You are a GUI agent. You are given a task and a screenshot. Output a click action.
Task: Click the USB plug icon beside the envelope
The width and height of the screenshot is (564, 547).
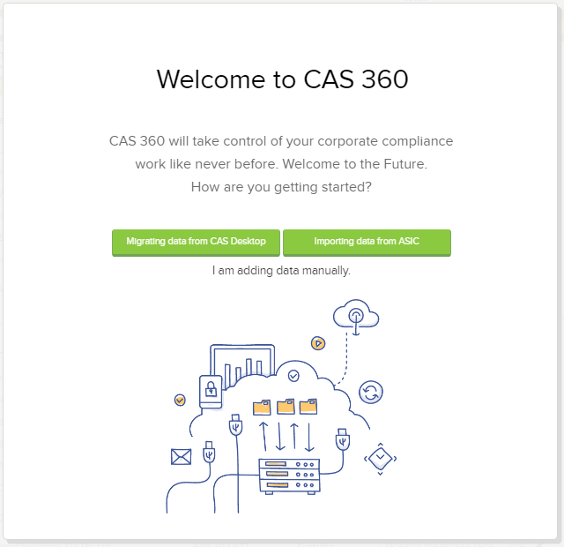pyautogui.click(x=209, y=453)
